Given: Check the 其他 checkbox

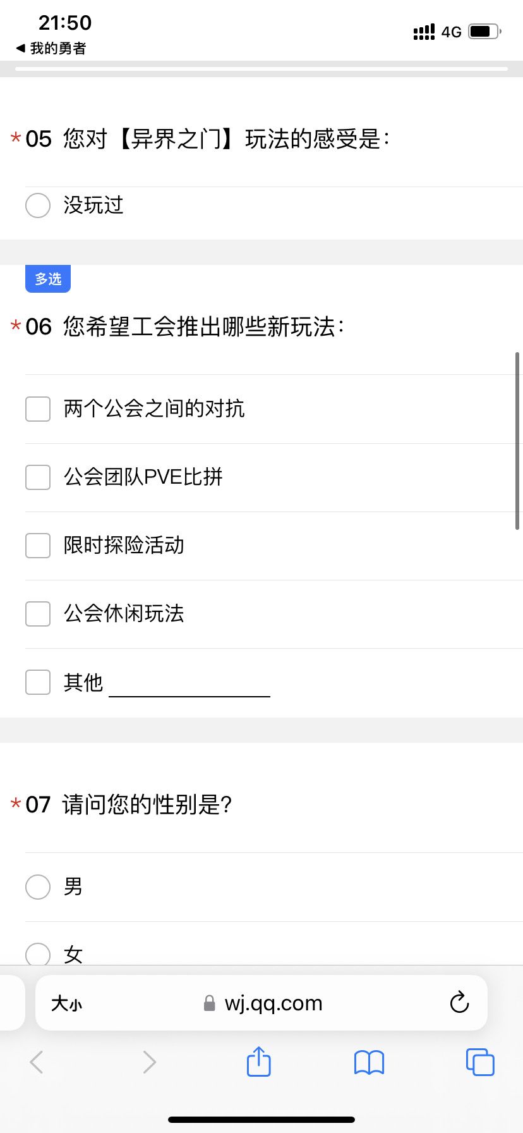Looking at the screenshot, I should coord(38,682).
